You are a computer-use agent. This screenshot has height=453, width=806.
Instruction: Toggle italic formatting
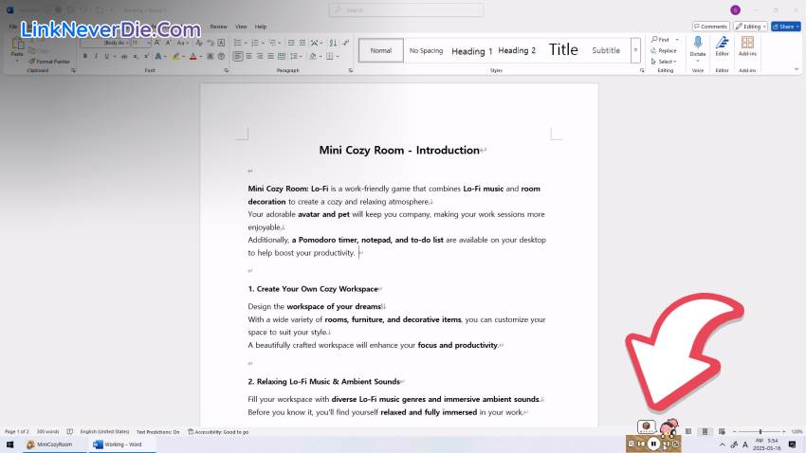click(96, 56)
